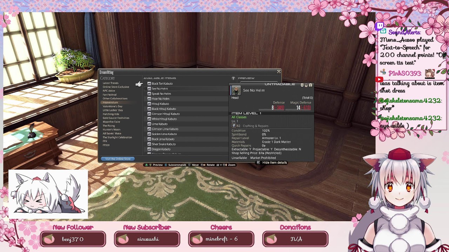
Task: Click the Golden Uma Kabuto list icon
Action: [149, 134]
